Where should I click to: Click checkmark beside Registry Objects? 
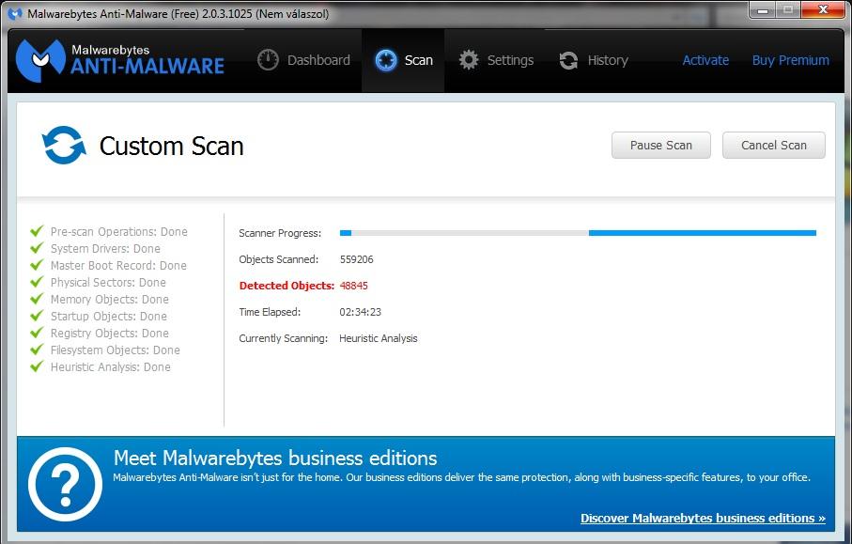point(37,333)
